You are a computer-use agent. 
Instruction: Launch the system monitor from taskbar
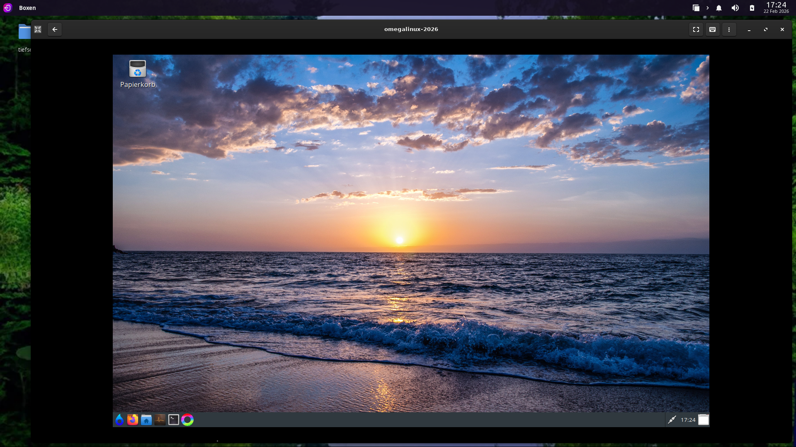pos(160,420)
